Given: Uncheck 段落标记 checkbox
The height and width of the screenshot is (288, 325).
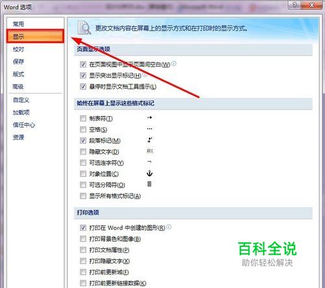Looking at the screenshot, I should pos(83,141).
